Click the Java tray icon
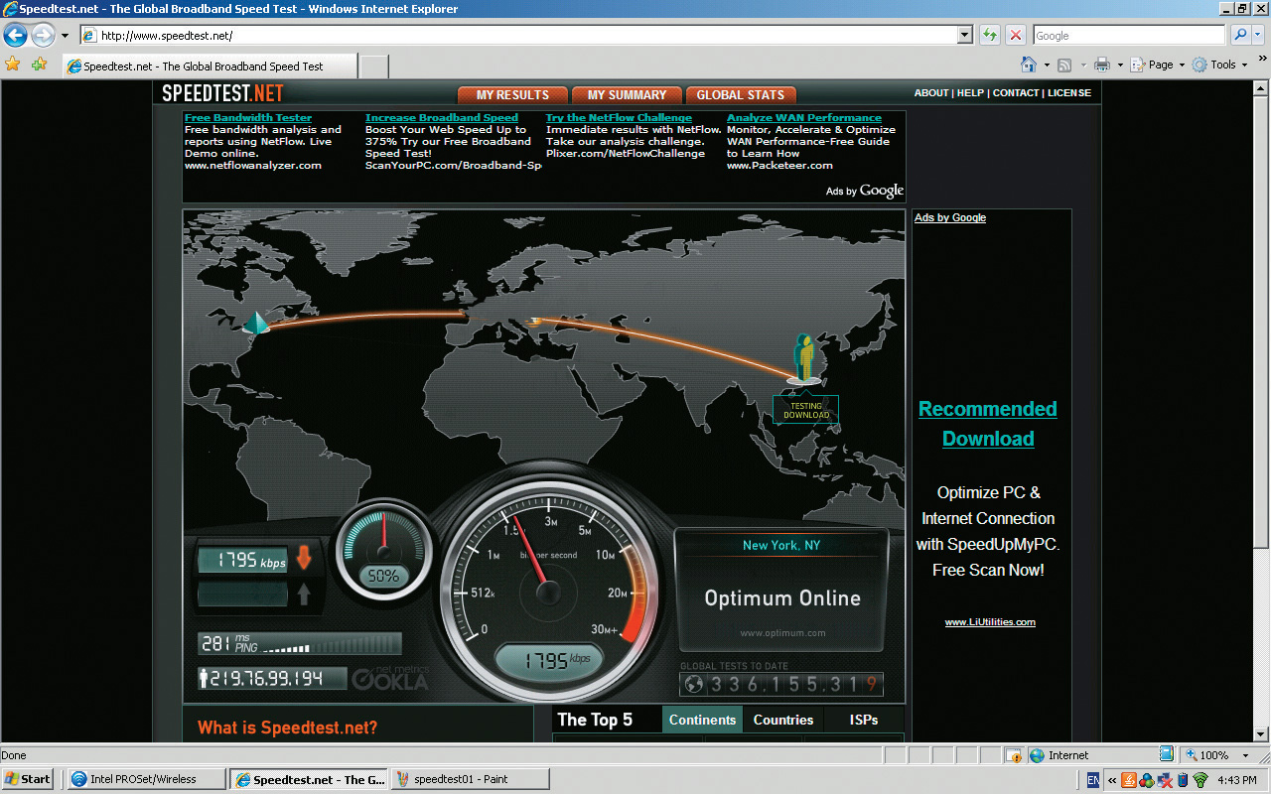The width and height of the screenshot is (1271, 794). tap(1129, 780)
